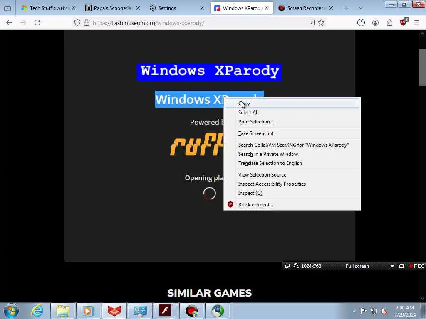Open the Windows Start orb
The width and height of the screenshot is (426, 319).
[11, 311]
